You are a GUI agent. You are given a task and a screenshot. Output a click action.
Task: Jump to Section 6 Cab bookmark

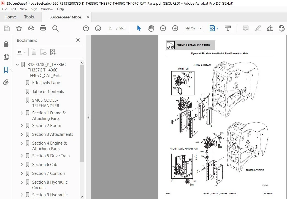coord(45,164)
